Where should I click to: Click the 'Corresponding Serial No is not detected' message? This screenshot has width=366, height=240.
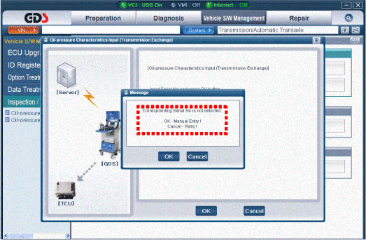(x=182, y=111)
